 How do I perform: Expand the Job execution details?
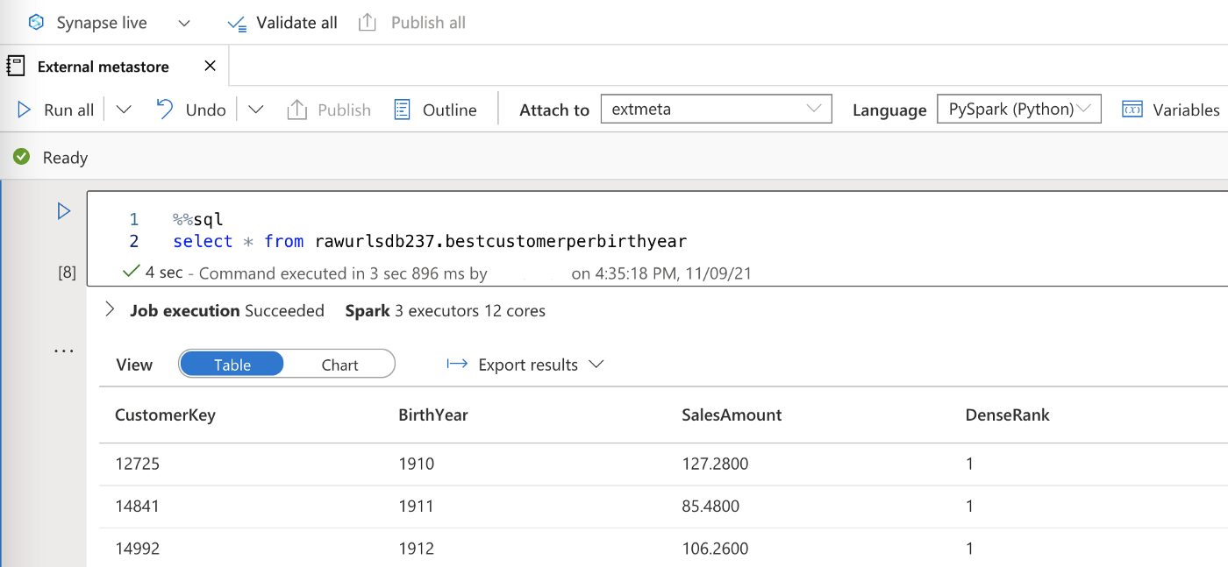[110, 310]
